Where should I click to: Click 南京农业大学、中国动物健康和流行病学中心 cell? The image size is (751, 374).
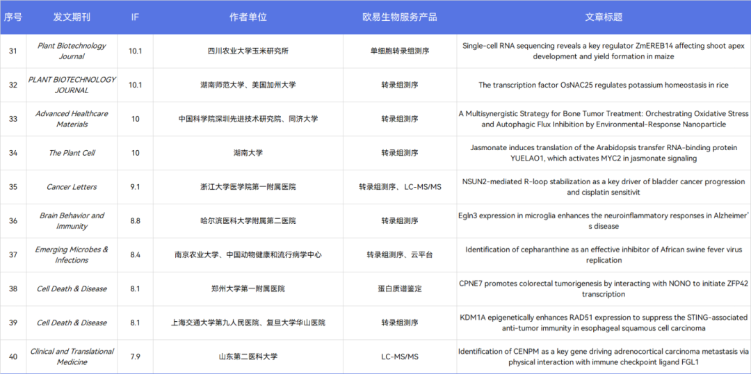248,254
